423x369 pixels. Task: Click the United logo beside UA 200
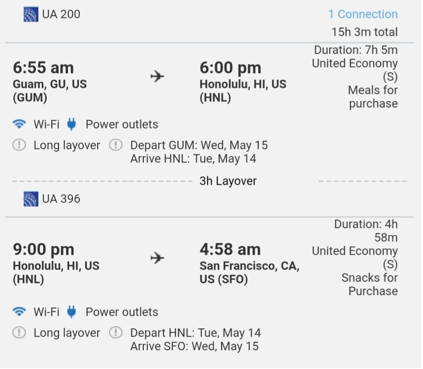coord(31,14)
